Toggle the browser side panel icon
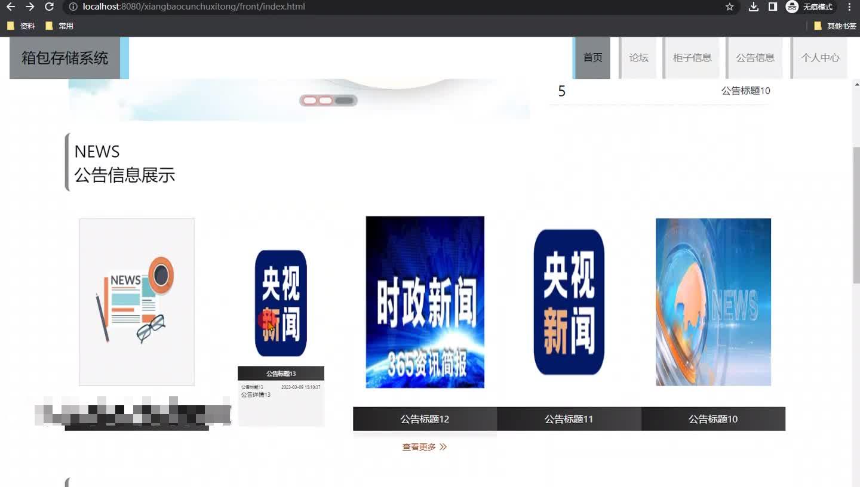860x487 pixels. coord(773,7)
